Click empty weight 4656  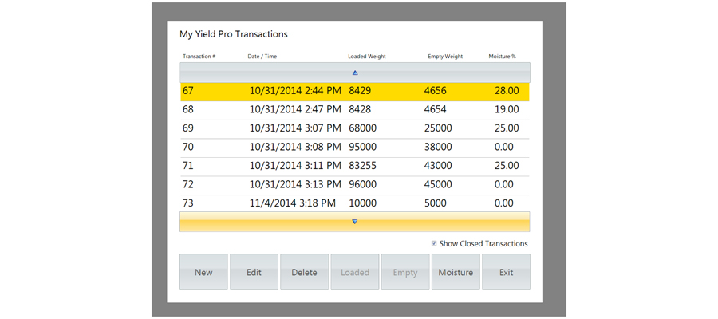click(x=435, y=91)
